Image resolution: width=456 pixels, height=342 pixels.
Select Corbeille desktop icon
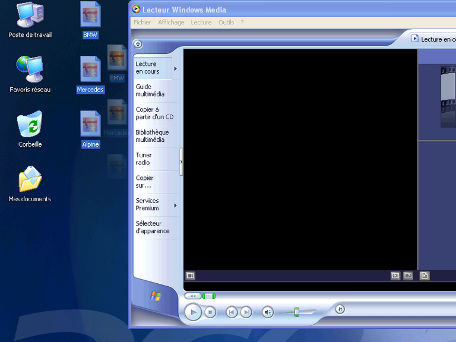[30, 129]
